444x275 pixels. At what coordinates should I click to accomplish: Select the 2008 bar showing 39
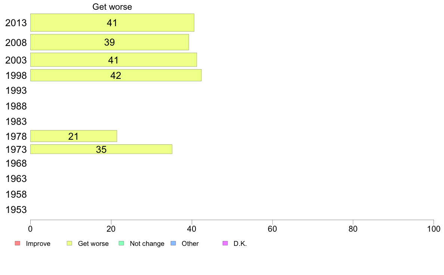click(110, 42)
